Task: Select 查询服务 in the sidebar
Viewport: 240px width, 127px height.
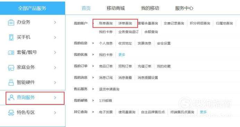Action: 26,97
